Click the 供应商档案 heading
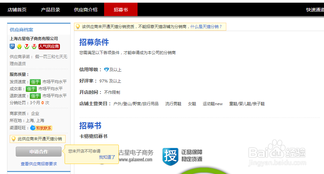The image size is (324, 174). point(21,30)
